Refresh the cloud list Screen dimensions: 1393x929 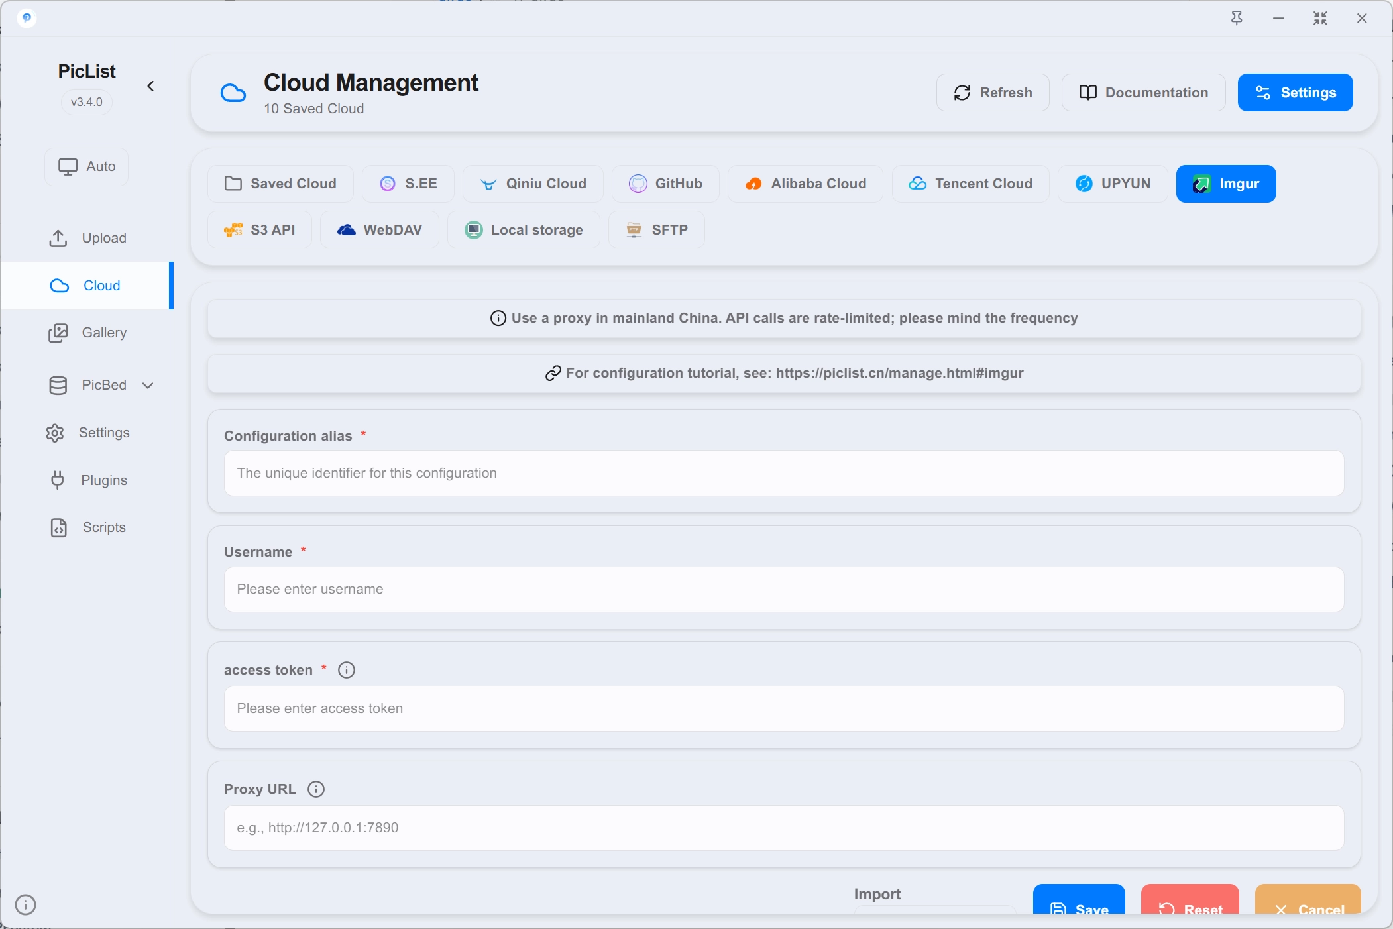993,93
